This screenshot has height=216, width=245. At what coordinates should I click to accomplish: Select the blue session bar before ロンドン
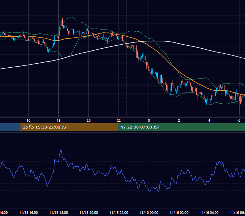(10, 127)
